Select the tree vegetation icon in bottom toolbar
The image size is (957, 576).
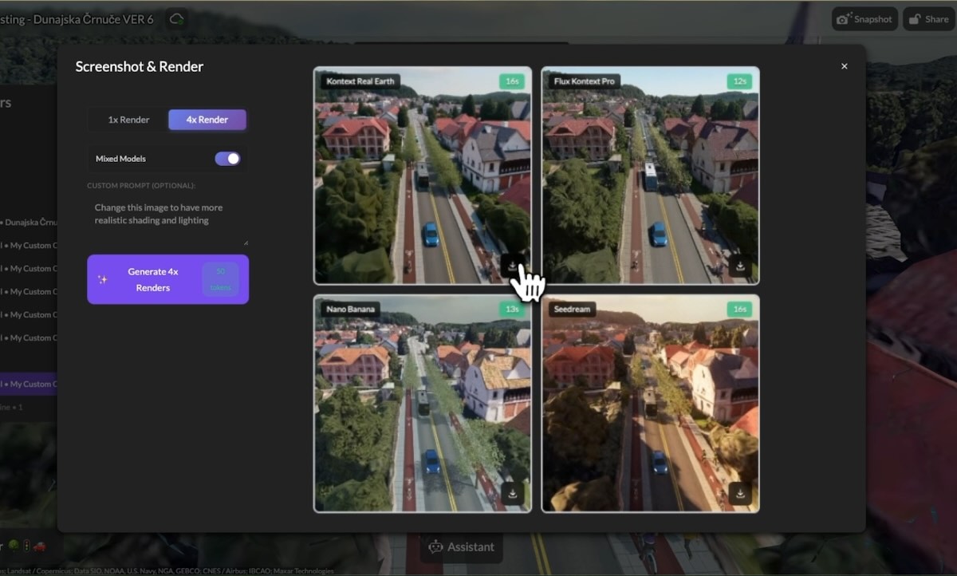tap(13, 546)
